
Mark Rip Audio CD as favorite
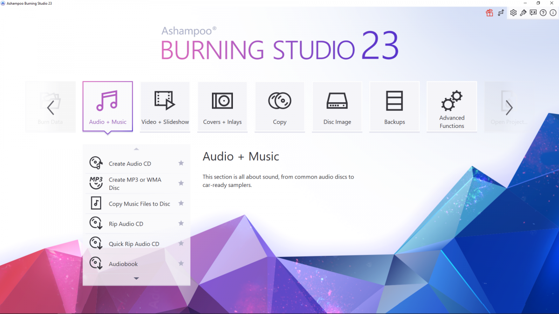pos(181,223)
